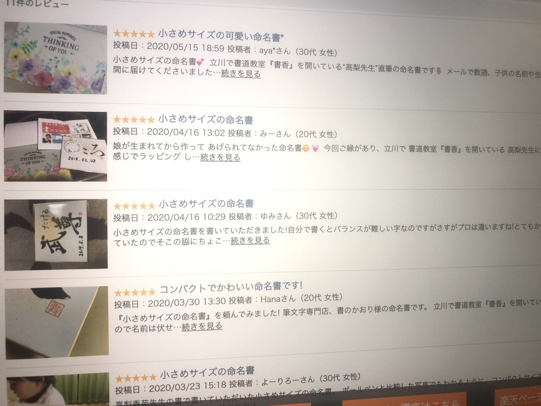Viewport: 541px width, 406px height.
Task: Open the floral THINKING OF YOU thumbnail of the first review
Action: pyautogui.click(x=55, y=58)
